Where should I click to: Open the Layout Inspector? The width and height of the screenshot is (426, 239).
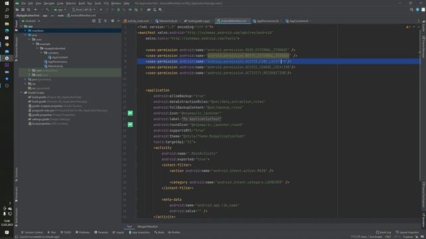(407, 232)
